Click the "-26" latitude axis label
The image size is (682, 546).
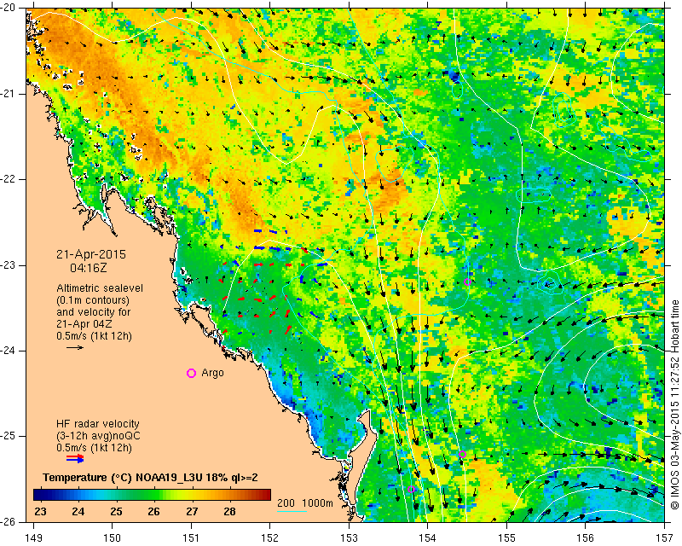click(9, 520)
